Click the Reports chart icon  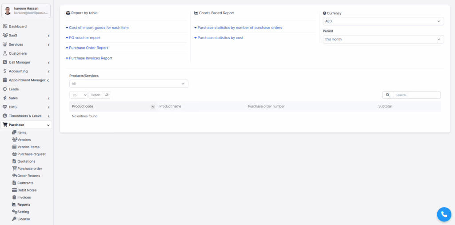14,205
